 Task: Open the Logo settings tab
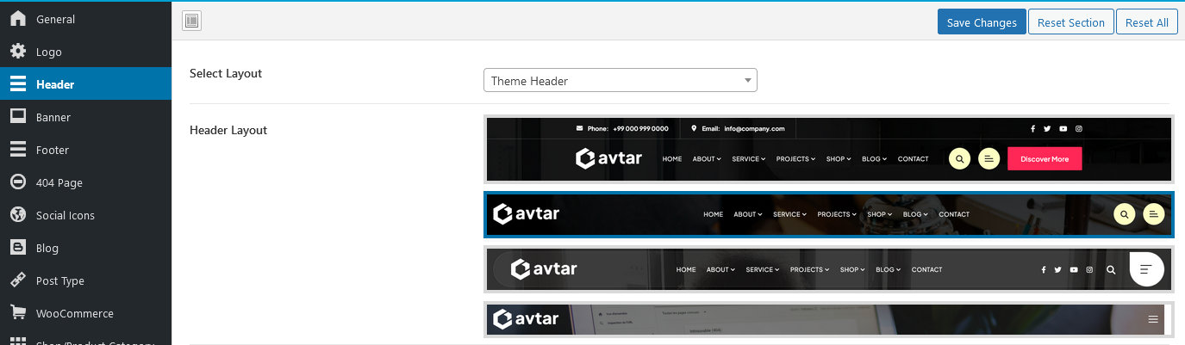[x=86, y=52]
